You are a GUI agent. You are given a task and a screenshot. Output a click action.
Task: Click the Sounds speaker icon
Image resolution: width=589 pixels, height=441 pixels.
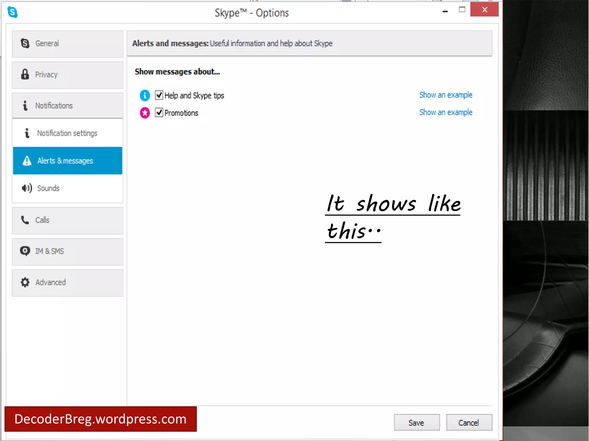[x=27, y=188]
